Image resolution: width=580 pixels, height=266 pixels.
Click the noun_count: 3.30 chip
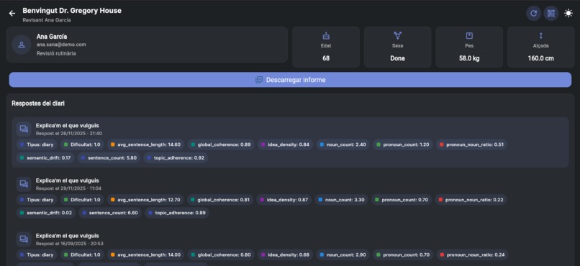(341, 200)
